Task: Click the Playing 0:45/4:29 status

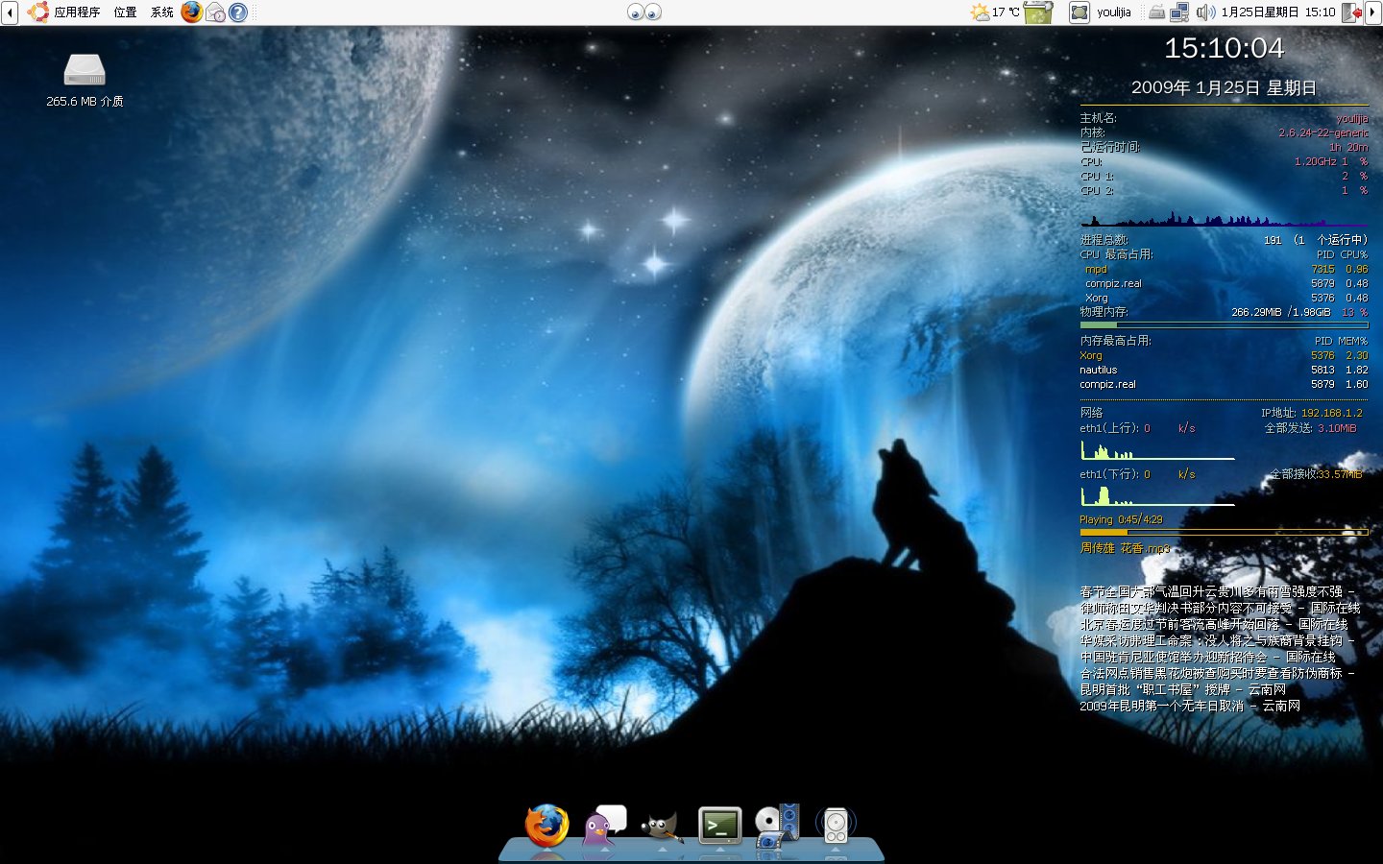Action: [1121, 519]
